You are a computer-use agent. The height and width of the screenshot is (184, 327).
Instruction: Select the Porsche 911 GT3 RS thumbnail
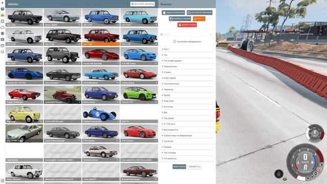[24, 76]
